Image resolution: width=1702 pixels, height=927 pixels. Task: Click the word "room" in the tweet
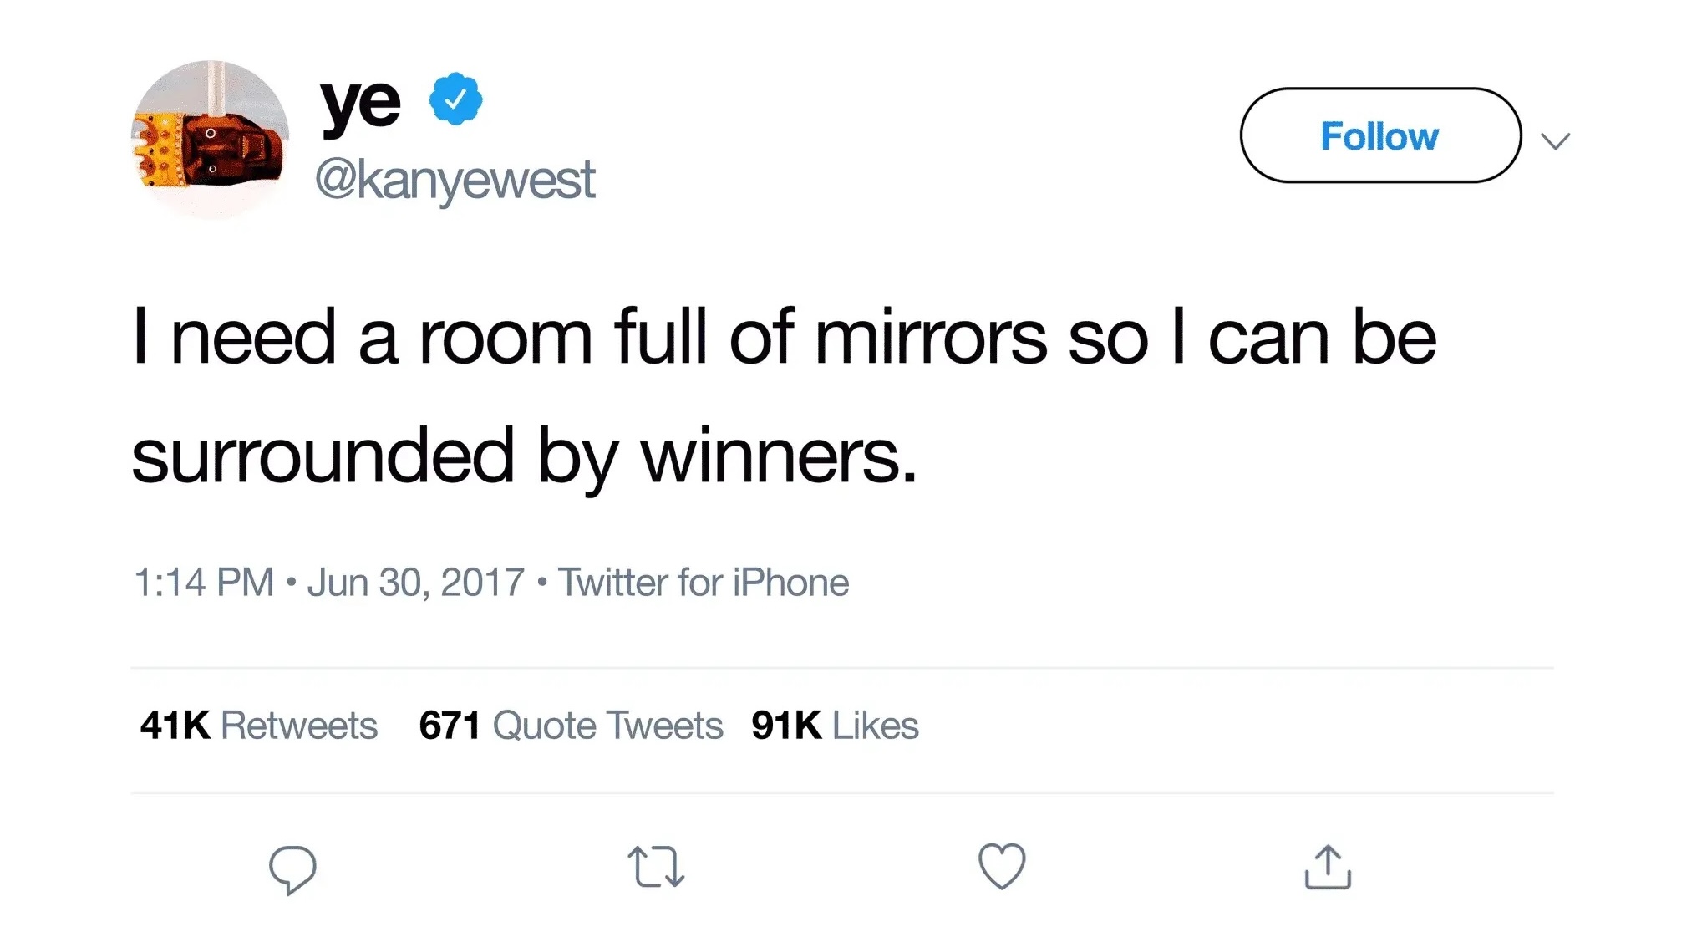coord(506,338)
